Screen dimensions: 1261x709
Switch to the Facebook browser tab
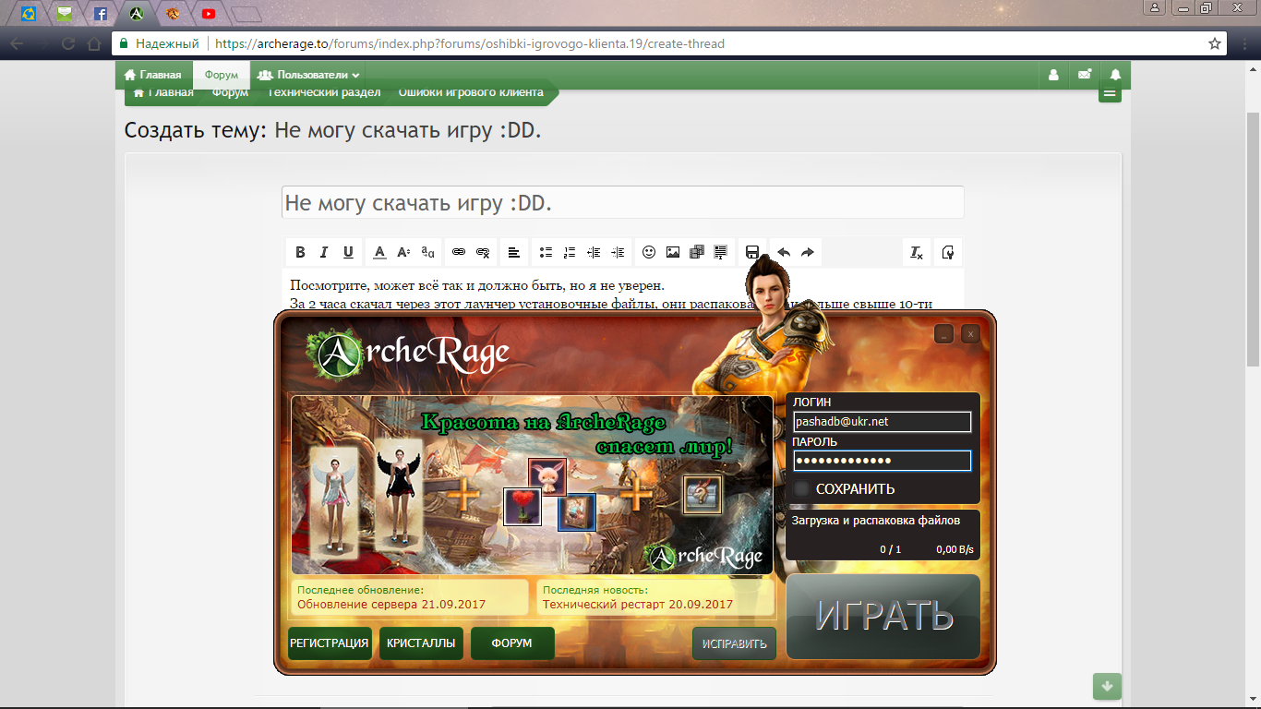[100, 14]
